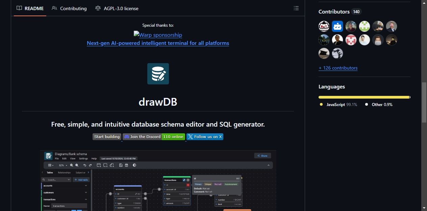
Task: Open the Contributors heading link
Action: 334,11
